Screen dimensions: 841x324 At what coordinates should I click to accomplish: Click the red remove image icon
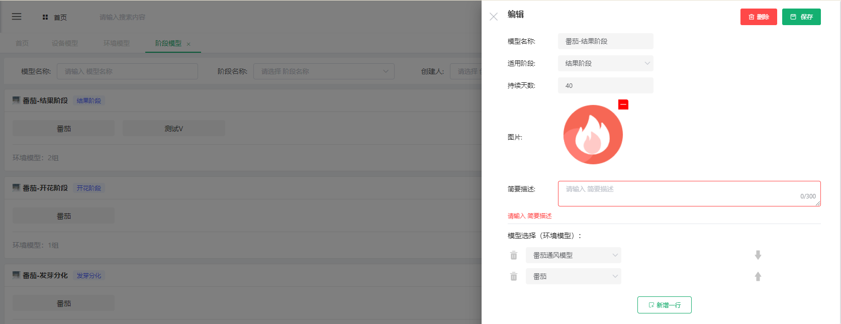623,104
